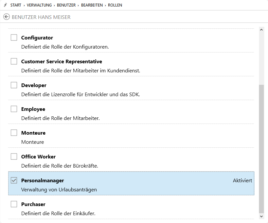Image resolution: width=268 pixels, height=223 pixels.
Task: Check the Purchaser role checkbox
Action: (x=14, y=204)
